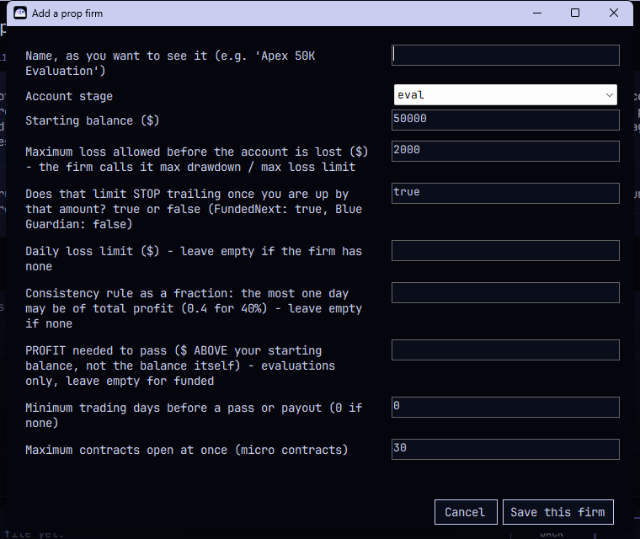This screenshot has width=640, height=539.
Task: Click the Starting balance field showing 50000
Action: 505,120
